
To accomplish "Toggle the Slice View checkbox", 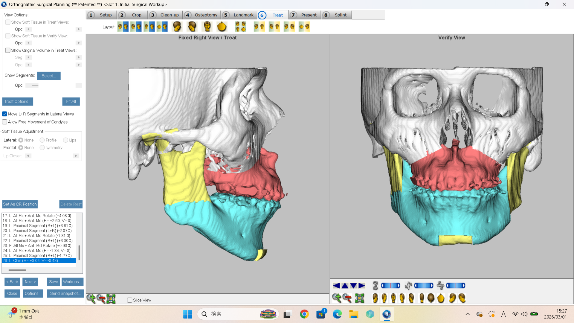I will (130, 300).
